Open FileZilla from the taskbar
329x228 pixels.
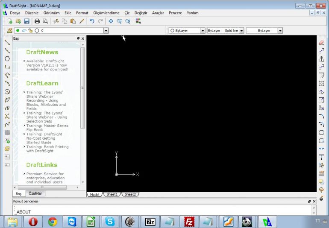tap(189, 222)
